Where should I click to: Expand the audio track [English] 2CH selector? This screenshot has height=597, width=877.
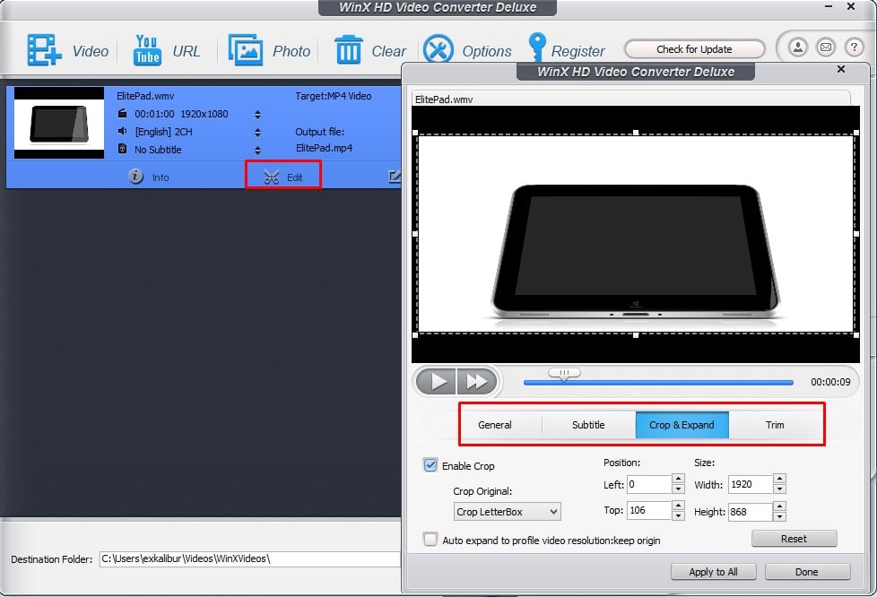258,132
